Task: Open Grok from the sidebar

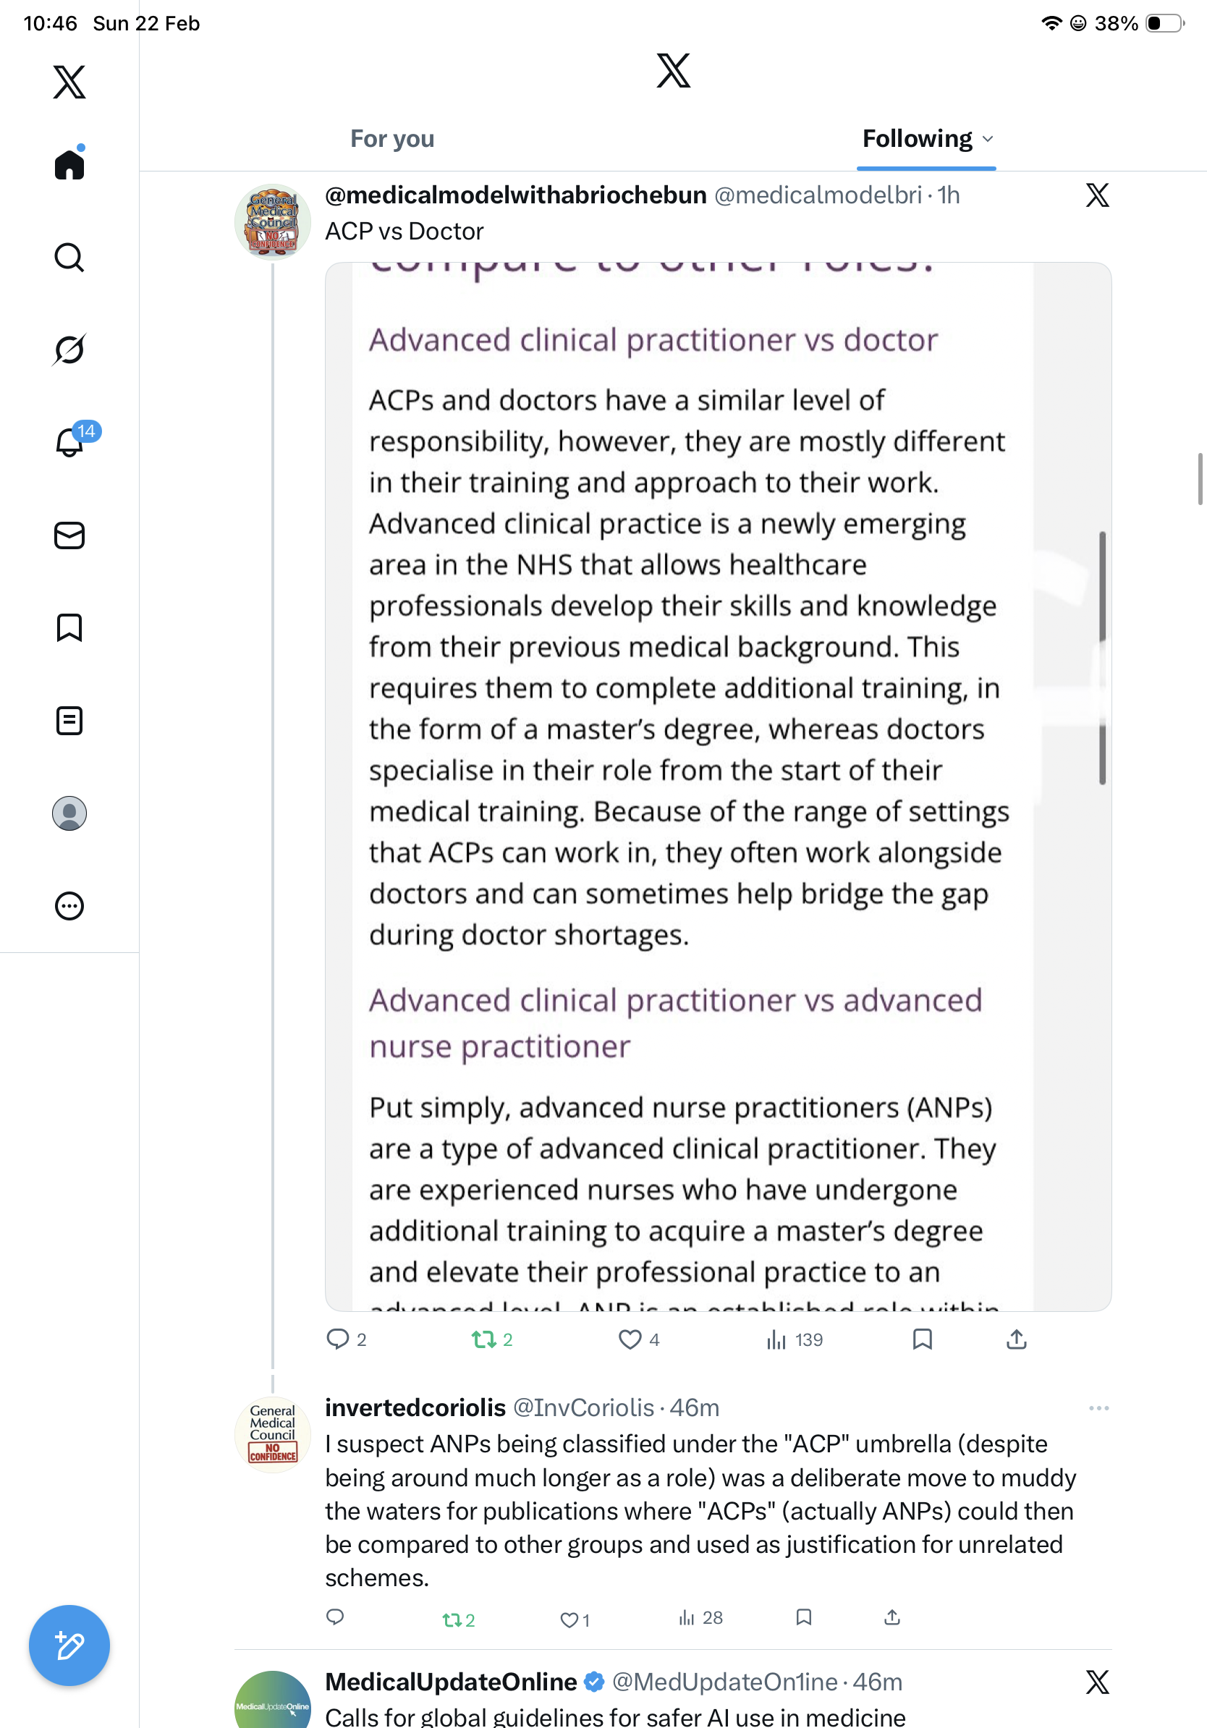Action: [69, 350]
